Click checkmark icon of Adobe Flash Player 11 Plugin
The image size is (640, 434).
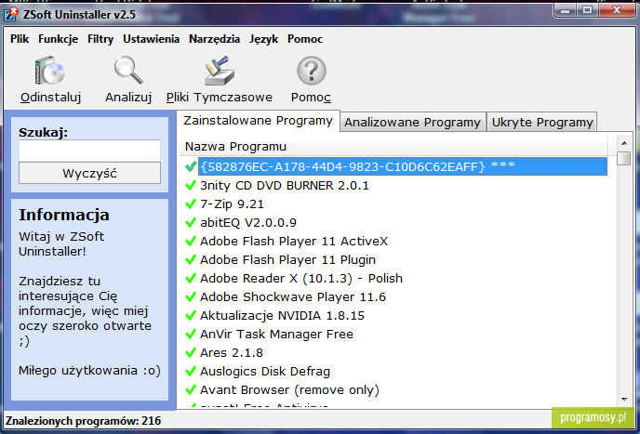coord(190,260)
